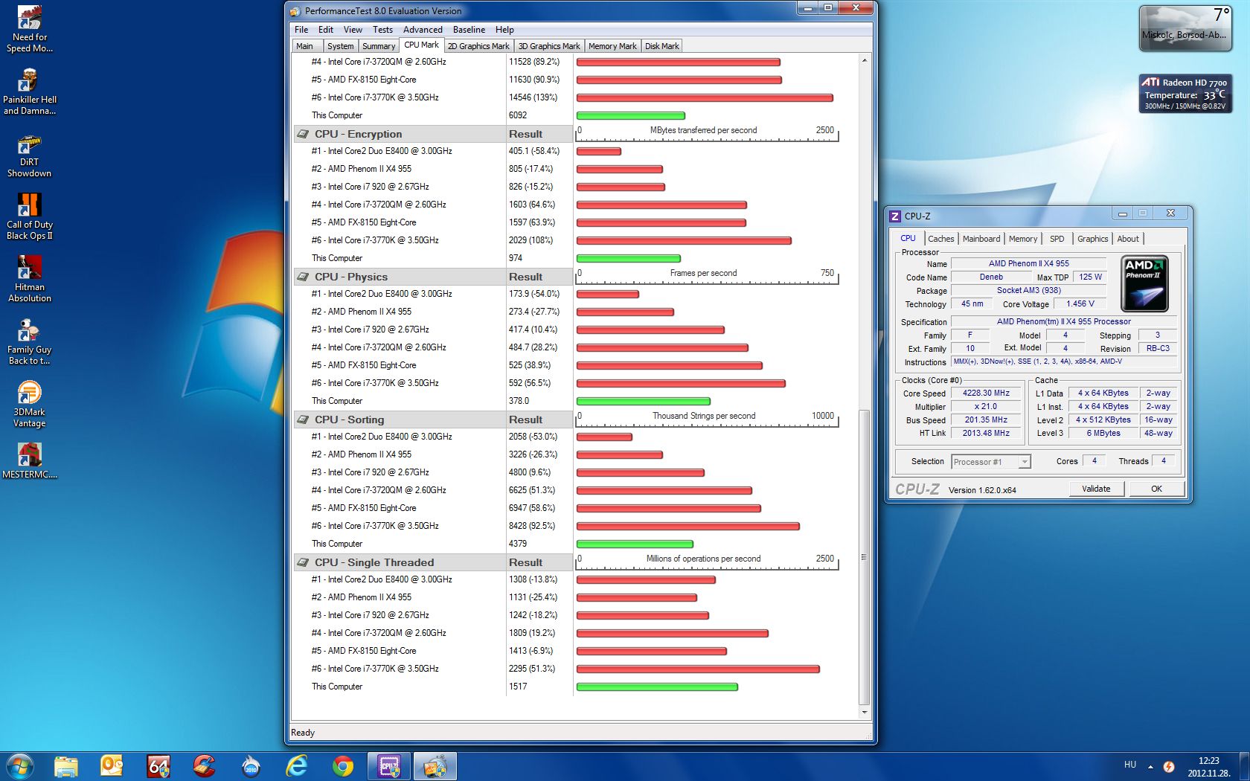Show hidden tray icons arrow
Screen dimensions: 1250x781
point(1150,766)
